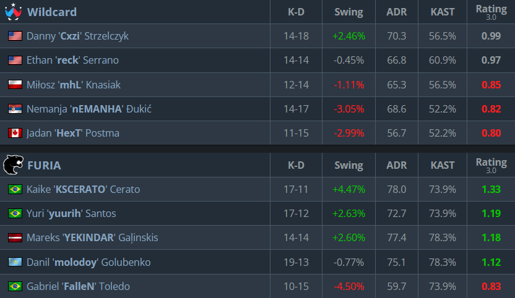Click the Brazilian flag beside FalleN
The image size is (515, 298).
click(x=15, y=286)
